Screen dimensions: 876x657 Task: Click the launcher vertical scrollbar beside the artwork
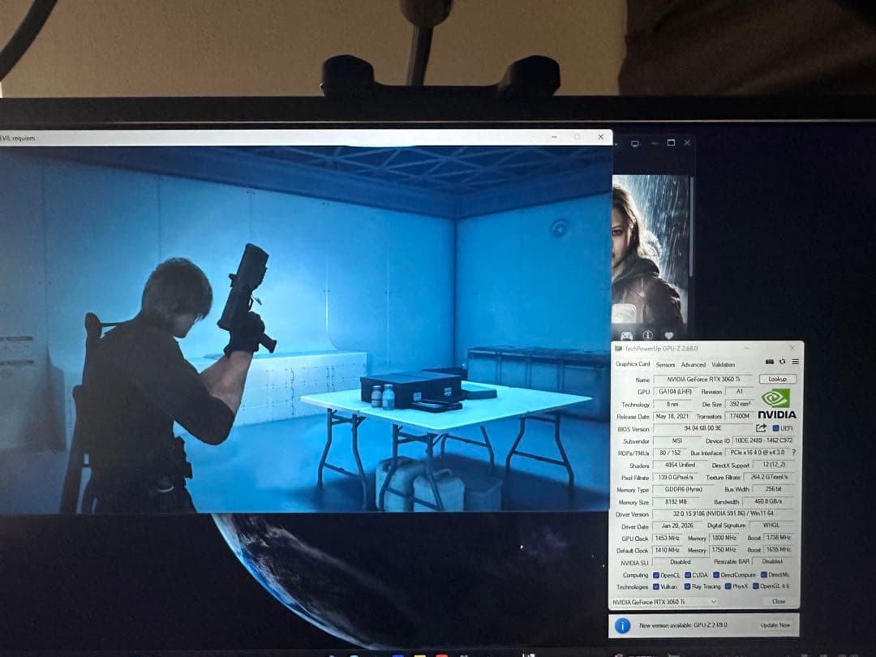pyautogui.click(x=691, y=226)
